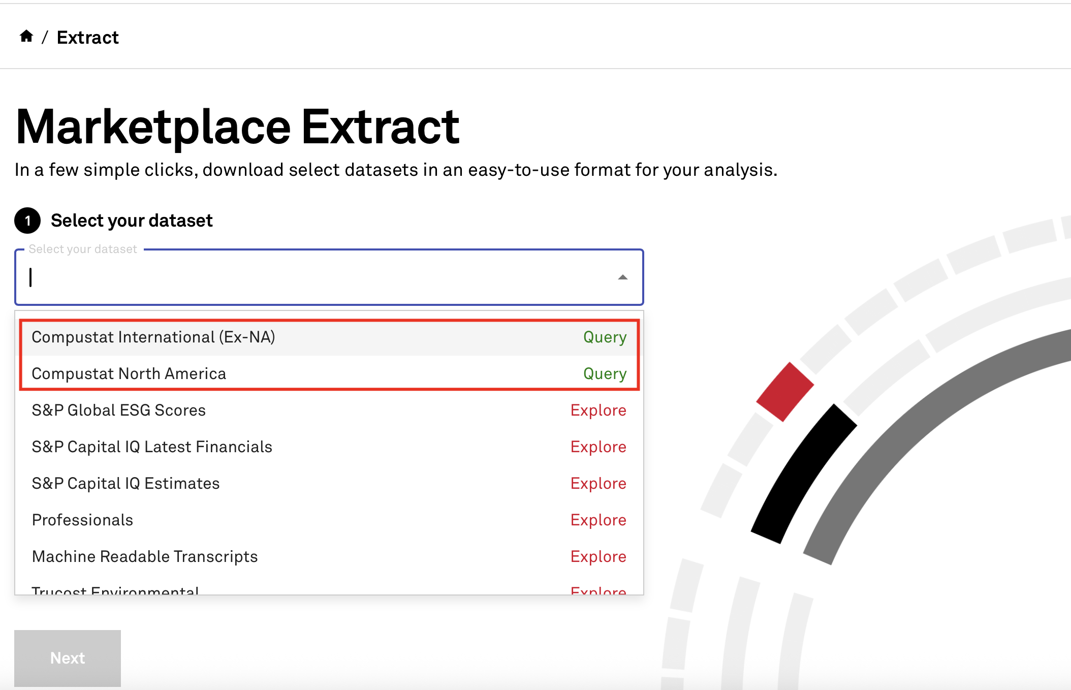This screenshot has width=1071, height=690.
Task: Collapse the dataset dropdown arrow
Action: [622, 277]
